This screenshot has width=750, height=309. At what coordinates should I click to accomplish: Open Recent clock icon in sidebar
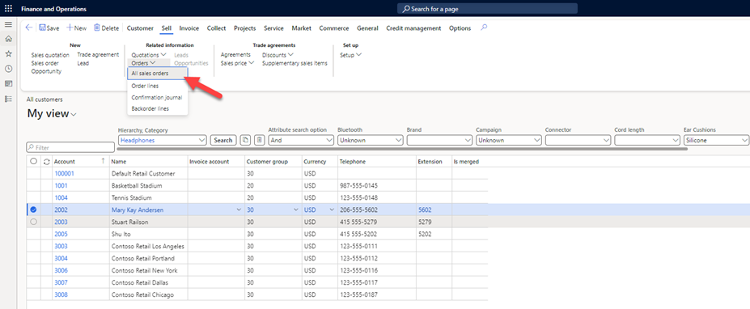(8, 69)
